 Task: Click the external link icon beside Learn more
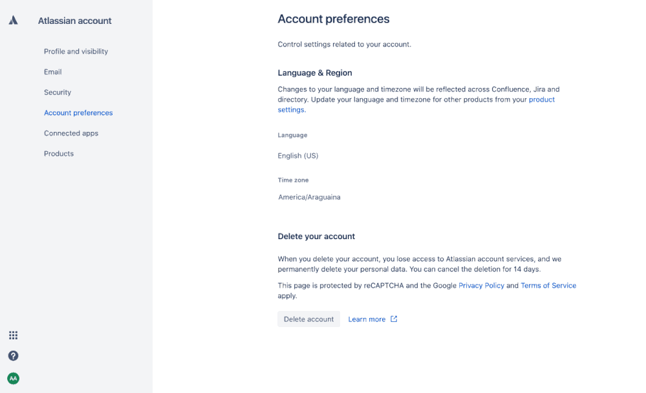click(x=394, y=319)
